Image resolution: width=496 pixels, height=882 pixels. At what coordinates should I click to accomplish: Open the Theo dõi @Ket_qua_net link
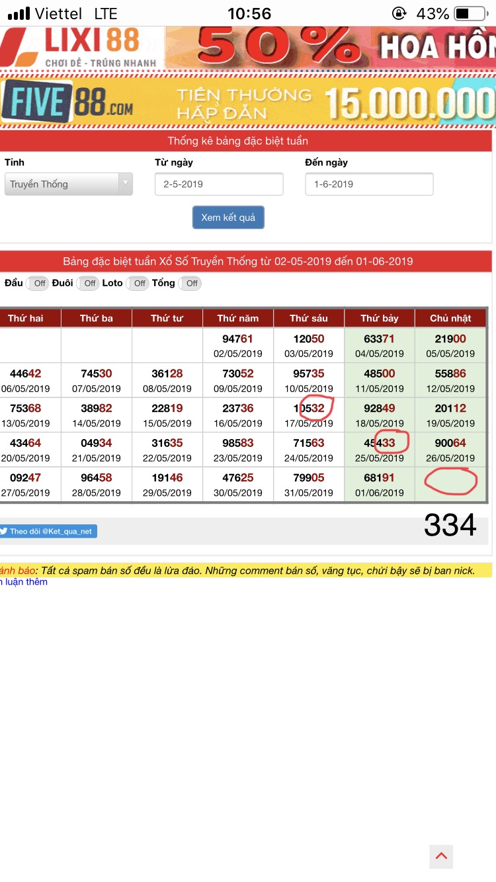point(49,531)
